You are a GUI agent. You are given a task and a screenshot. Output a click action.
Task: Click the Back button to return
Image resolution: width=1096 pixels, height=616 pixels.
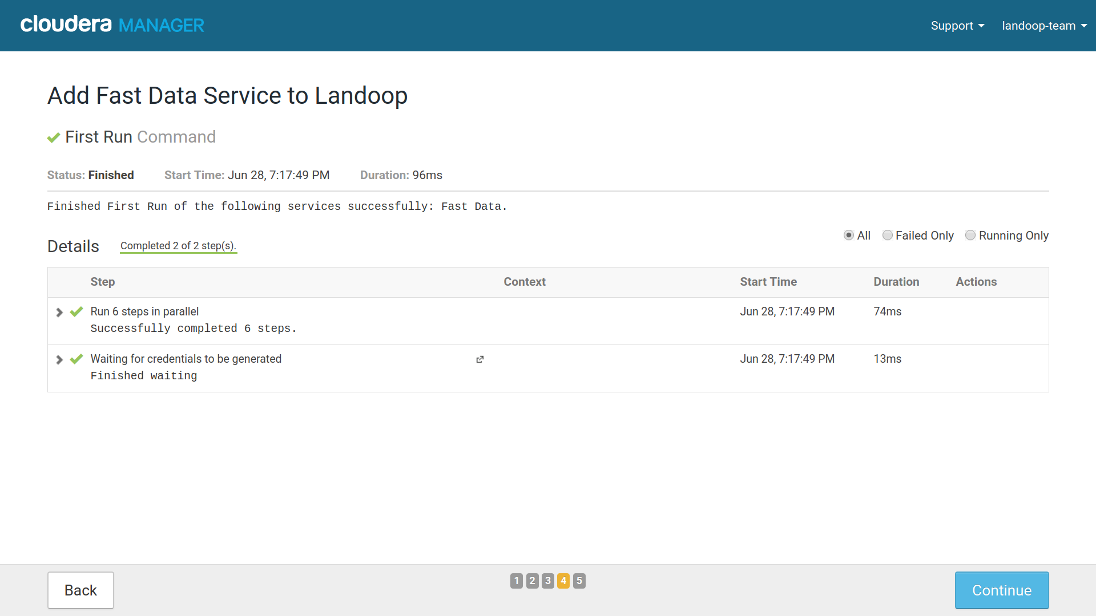pos(80,590)
